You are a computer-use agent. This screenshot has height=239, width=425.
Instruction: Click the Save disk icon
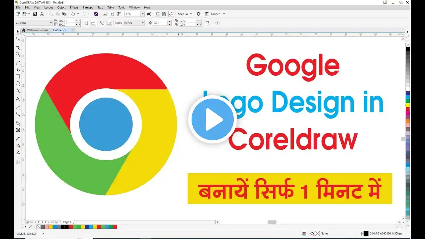coord(35,14)
